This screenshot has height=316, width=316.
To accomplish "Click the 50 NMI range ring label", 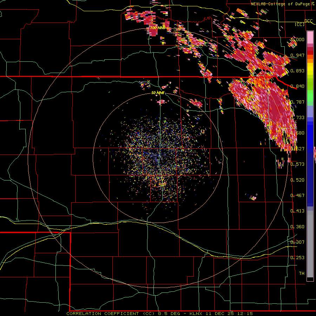I will [x=158, y=93].
